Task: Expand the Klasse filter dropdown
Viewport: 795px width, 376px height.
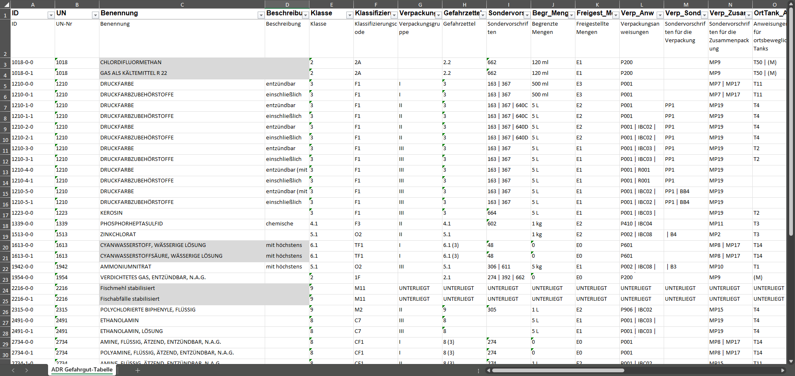Action: [x=349, y=15]
